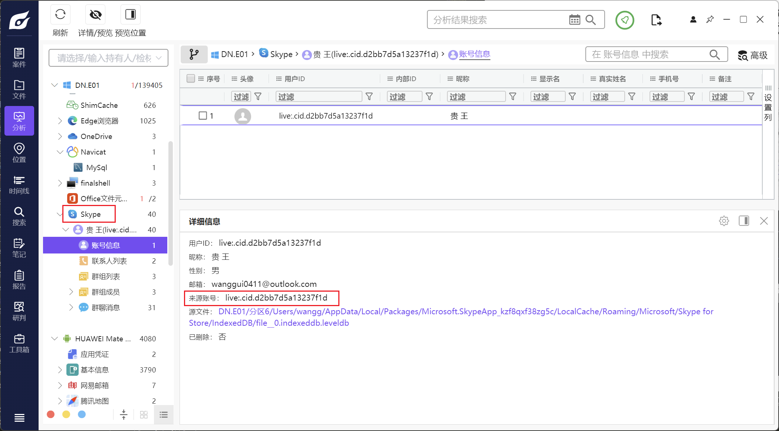Click the 高级 advanced search button
Viewport: 779px width, 431px height.
(752, 55)
